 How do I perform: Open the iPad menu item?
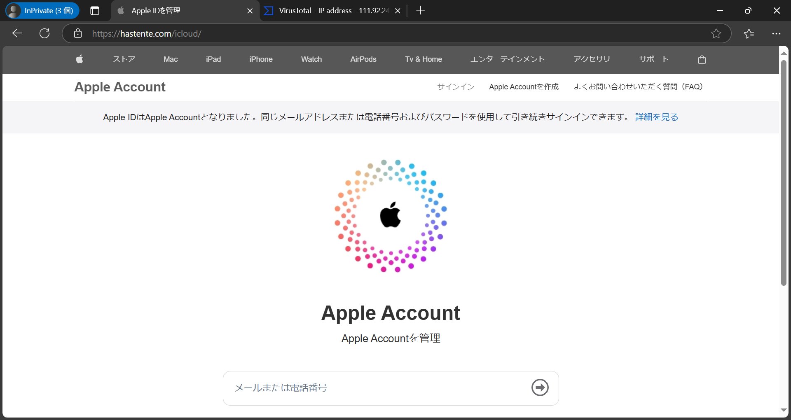[213, 59]
